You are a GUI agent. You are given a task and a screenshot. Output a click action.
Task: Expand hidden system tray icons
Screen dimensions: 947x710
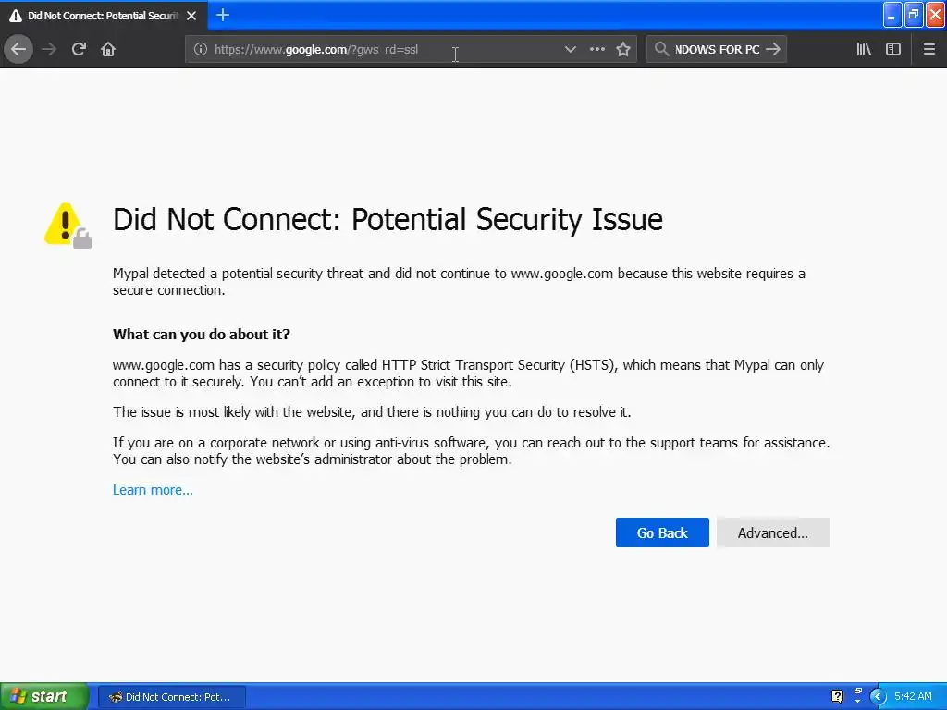coord(878,696)
